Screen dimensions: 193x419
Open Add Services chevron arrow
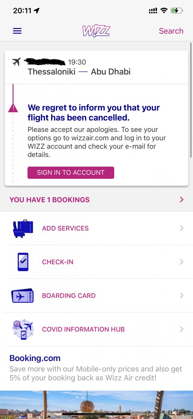pyautogui.click(x=182, y=228)
